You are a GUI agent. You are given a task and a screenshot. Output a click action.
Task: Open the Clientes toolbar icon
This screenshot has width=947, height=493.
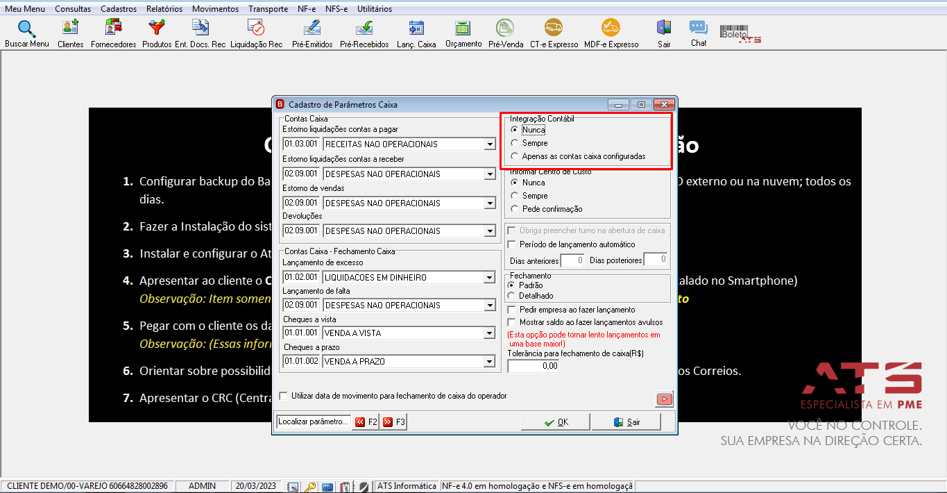pyautogui.click(x=70, y=33)
